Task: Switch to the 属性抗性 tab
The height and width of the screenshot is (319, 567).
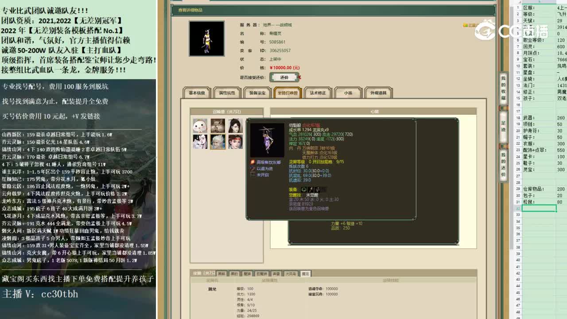Action: click(228, 93)
